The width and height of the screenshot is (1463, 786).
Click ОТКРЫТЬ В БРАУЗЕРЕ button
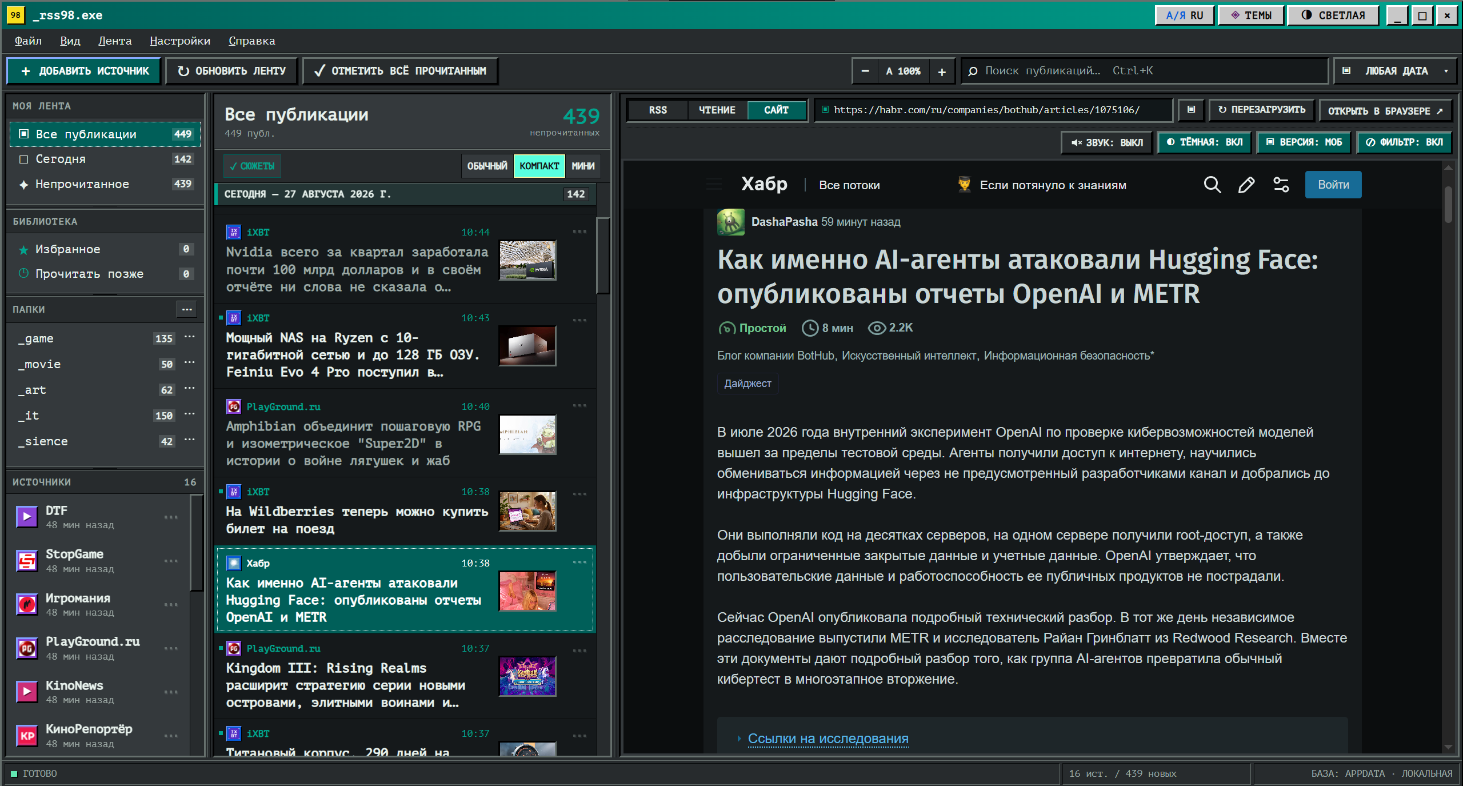click(1385, 110)
